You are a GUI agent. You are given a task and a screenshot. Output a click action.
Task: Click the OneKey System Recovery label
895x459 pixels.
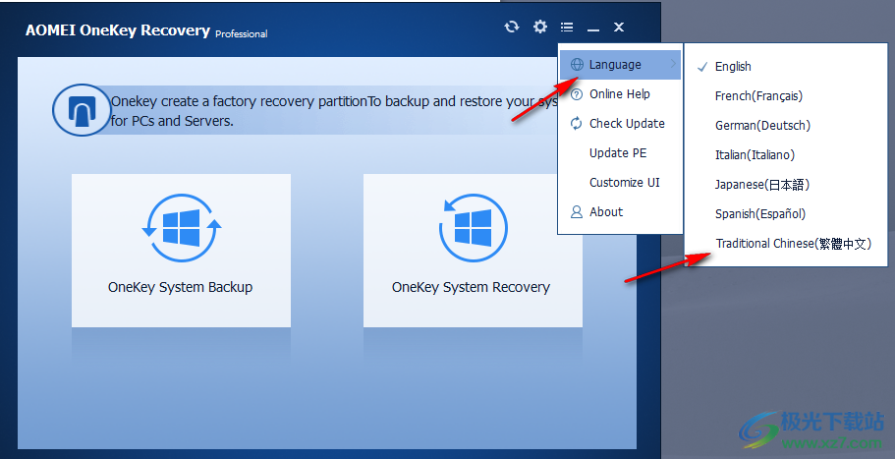pos(471,287)
